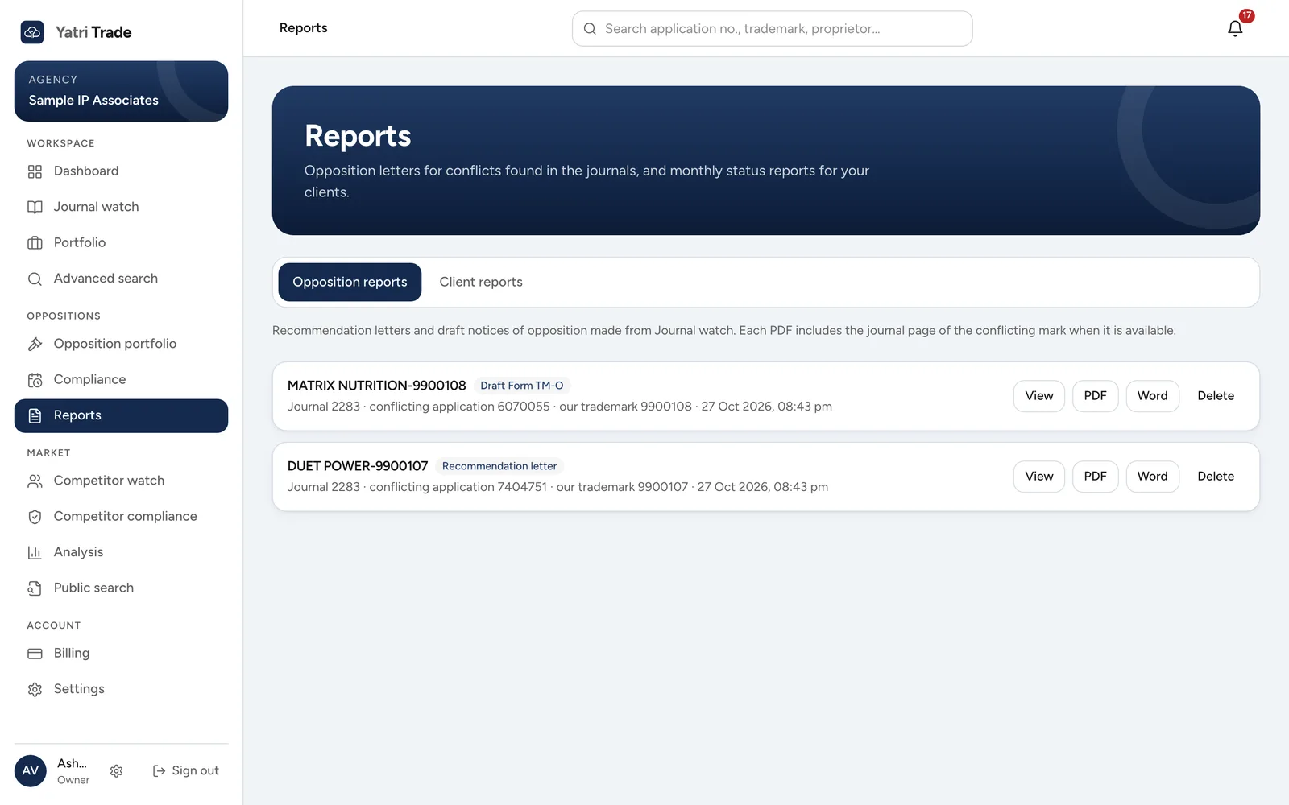Delete the DUET POWER-9900107 report

coord(1216,477)
